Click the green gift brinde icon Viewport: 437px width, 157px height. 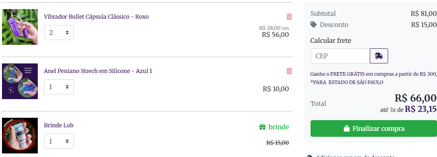tap(262, 127)
